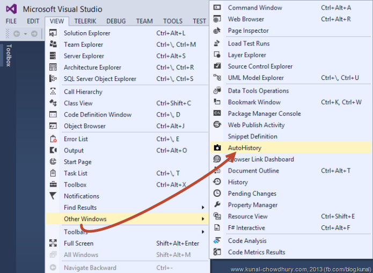The height and width of the screenshot is (273, 373).
Task: Choose Object Browser from View menu
Action: coord(85,126)
